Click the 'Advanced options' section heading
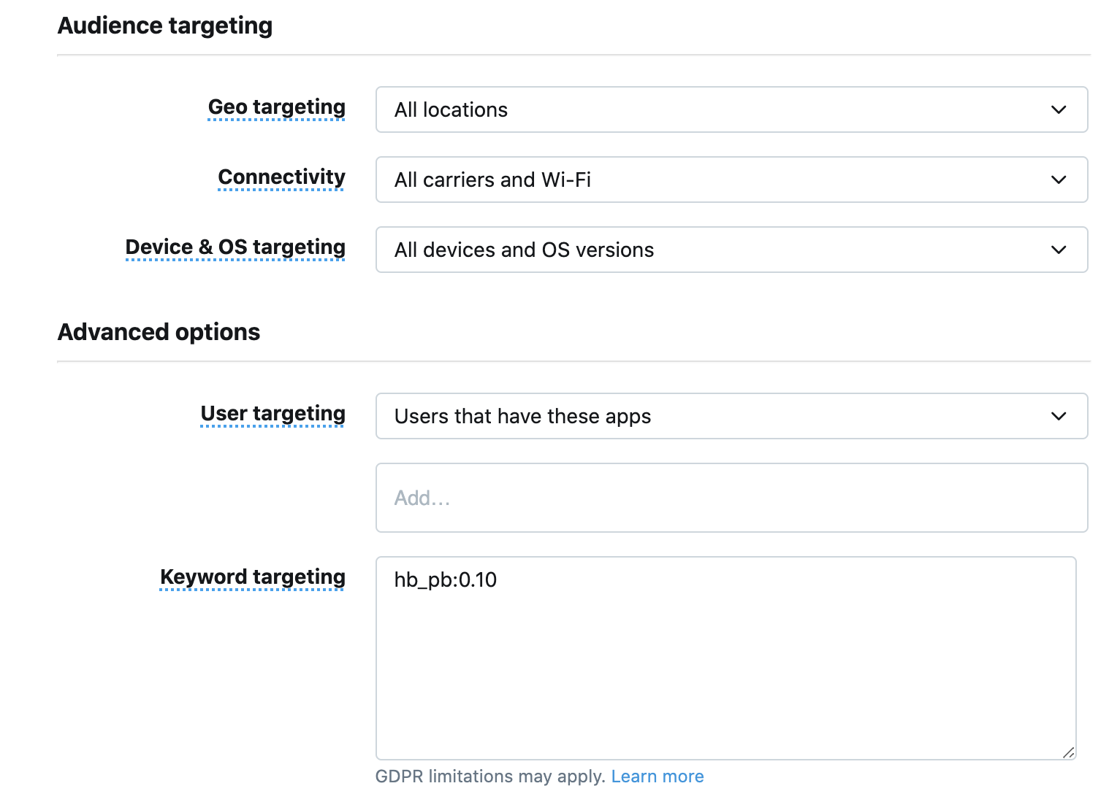 coord(159,332)
